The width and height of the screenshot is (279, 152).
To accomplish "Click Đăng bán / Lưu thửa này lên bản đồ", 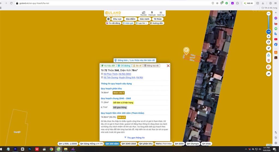I will (x=135, y=60).
